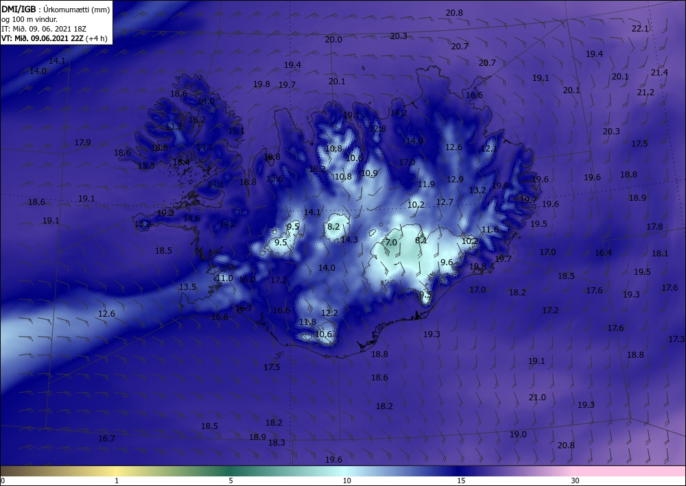686x486 pixels.
Task: Click the 12.2 value on the map
Action: coord(329,313)
